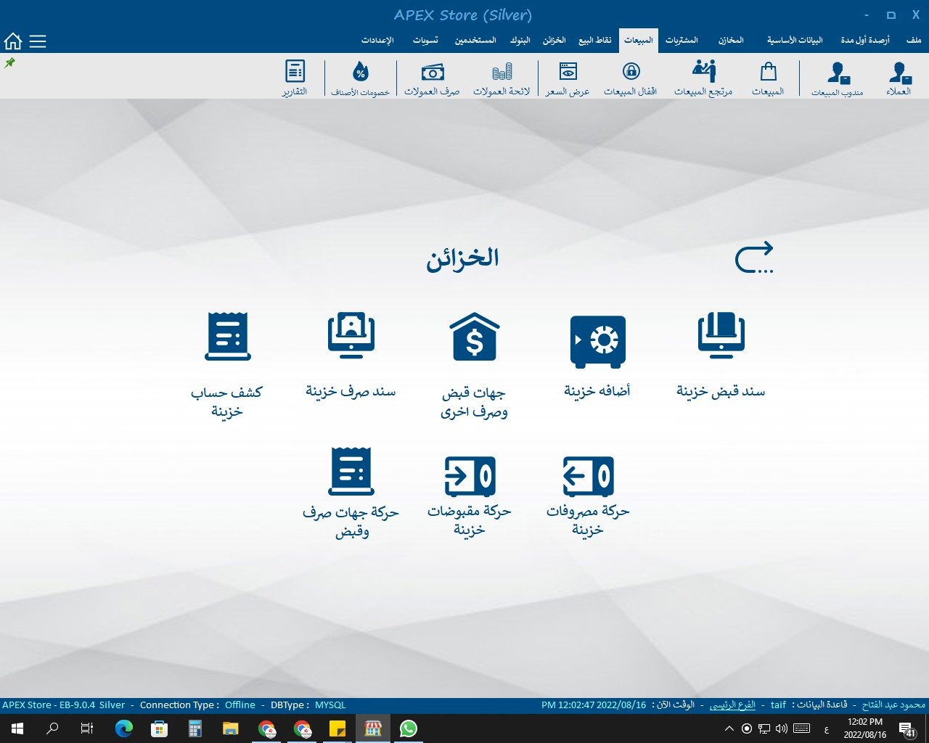
Task: Open مرتجع المبيعات sales return
Action: pos(703,78)
